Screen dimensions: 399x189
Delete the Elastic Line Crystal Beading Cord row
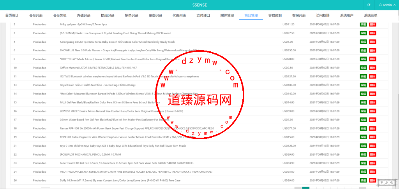coord(373,33)
